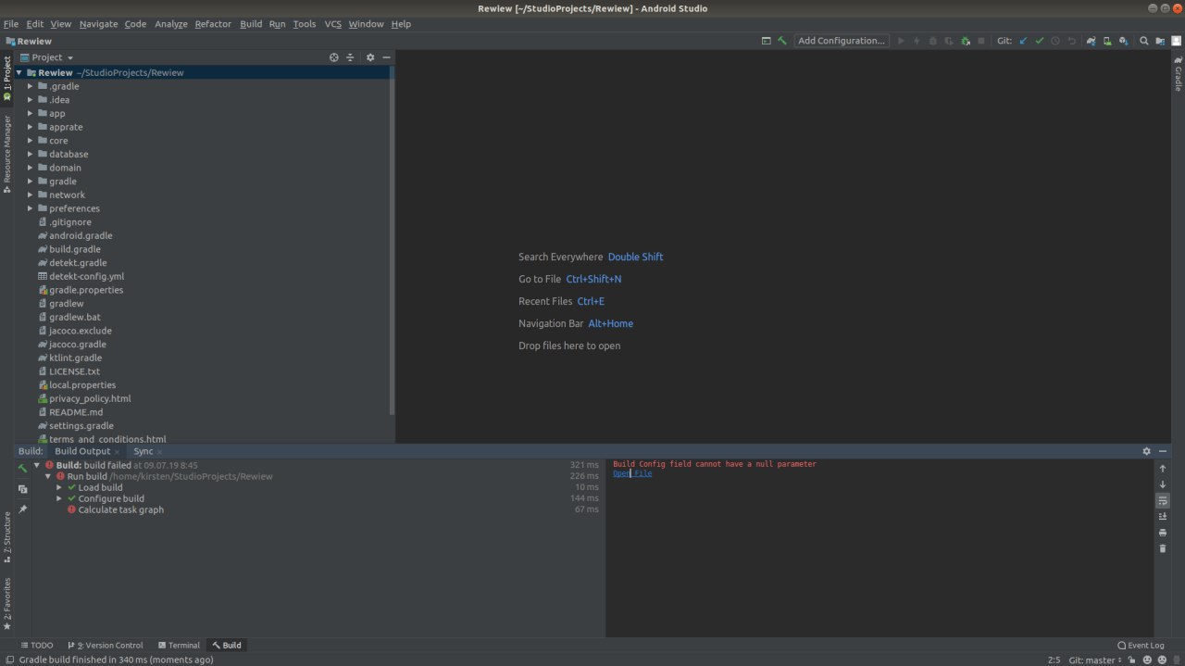Expand the Load build node
Screen dimensions: 1185x666
(x=59, y=487)
